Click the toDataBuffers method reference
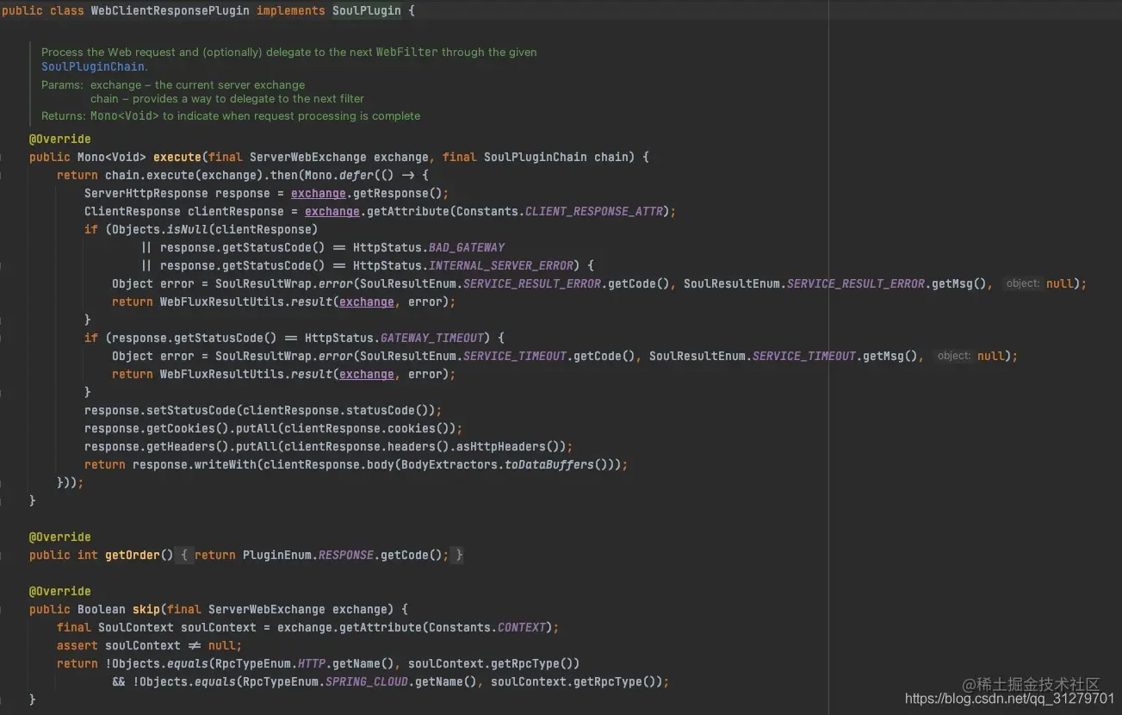The width and height of the screenshot is (1122, 715). (549, 464)
